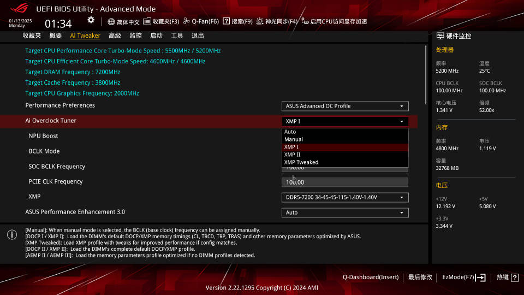
Task: Click the NPU Boost label
Action: pyautogui.click(x=43, y=136)
